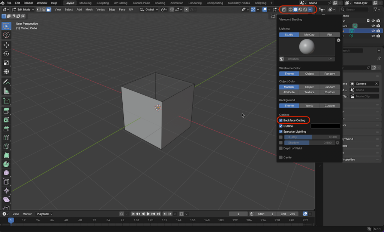Activate the Annotate tool

point(6,82)
